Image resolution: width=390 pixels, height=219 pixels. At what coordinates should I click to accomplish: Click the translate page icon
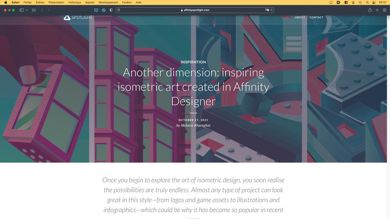point(267,10)
